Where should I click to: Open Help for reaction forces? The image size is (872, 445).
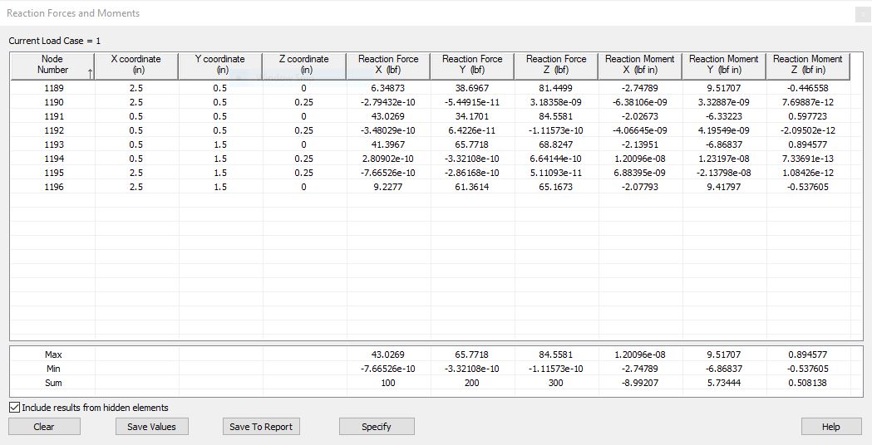pos(830,427)
